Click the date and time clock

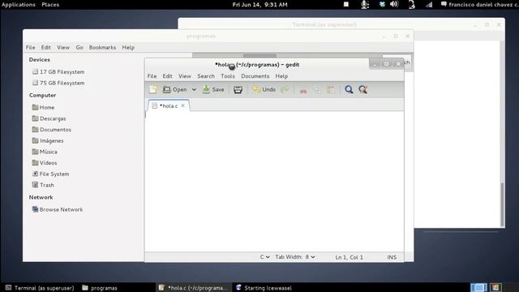(x=259, y=4)
